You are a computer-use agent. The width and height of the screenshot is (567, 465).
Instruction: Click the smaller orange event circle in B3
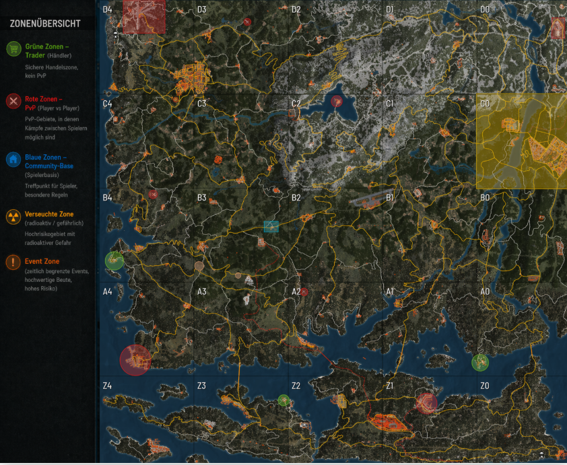tap(238, 276)
